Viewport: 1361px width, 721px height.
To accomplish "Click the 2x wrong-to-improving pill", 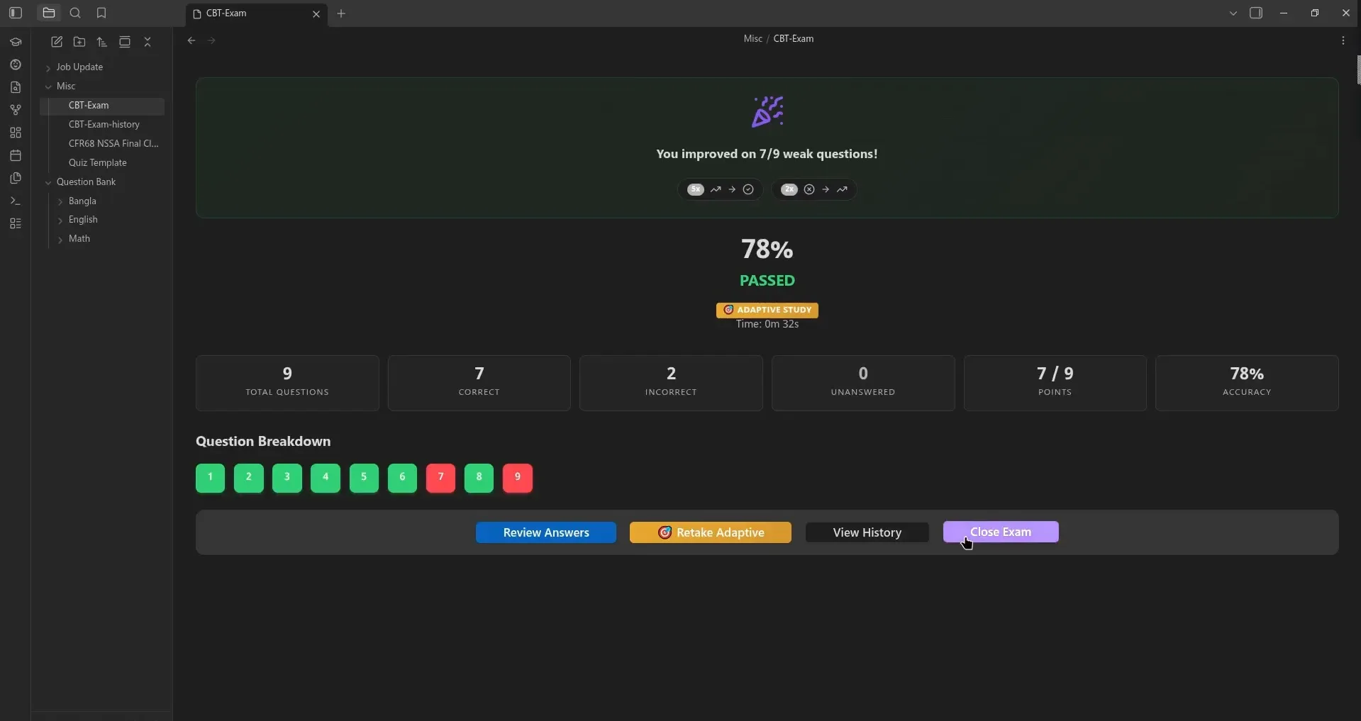I will (814, 189).
